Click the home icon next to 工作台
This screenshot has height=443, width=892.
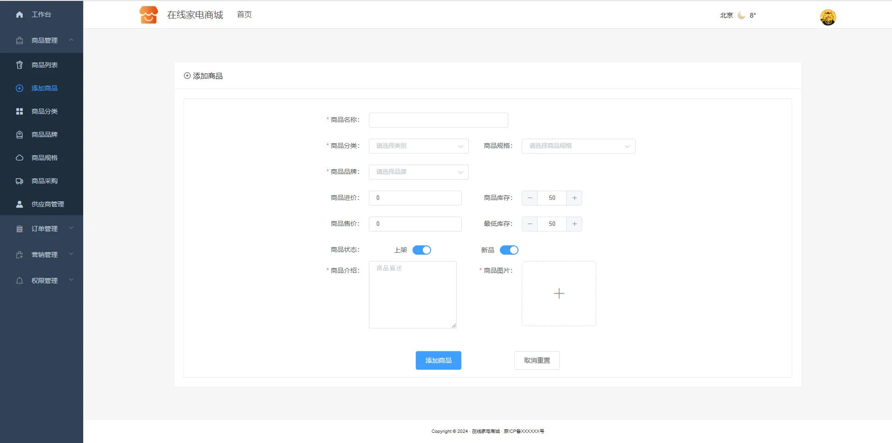20,15
